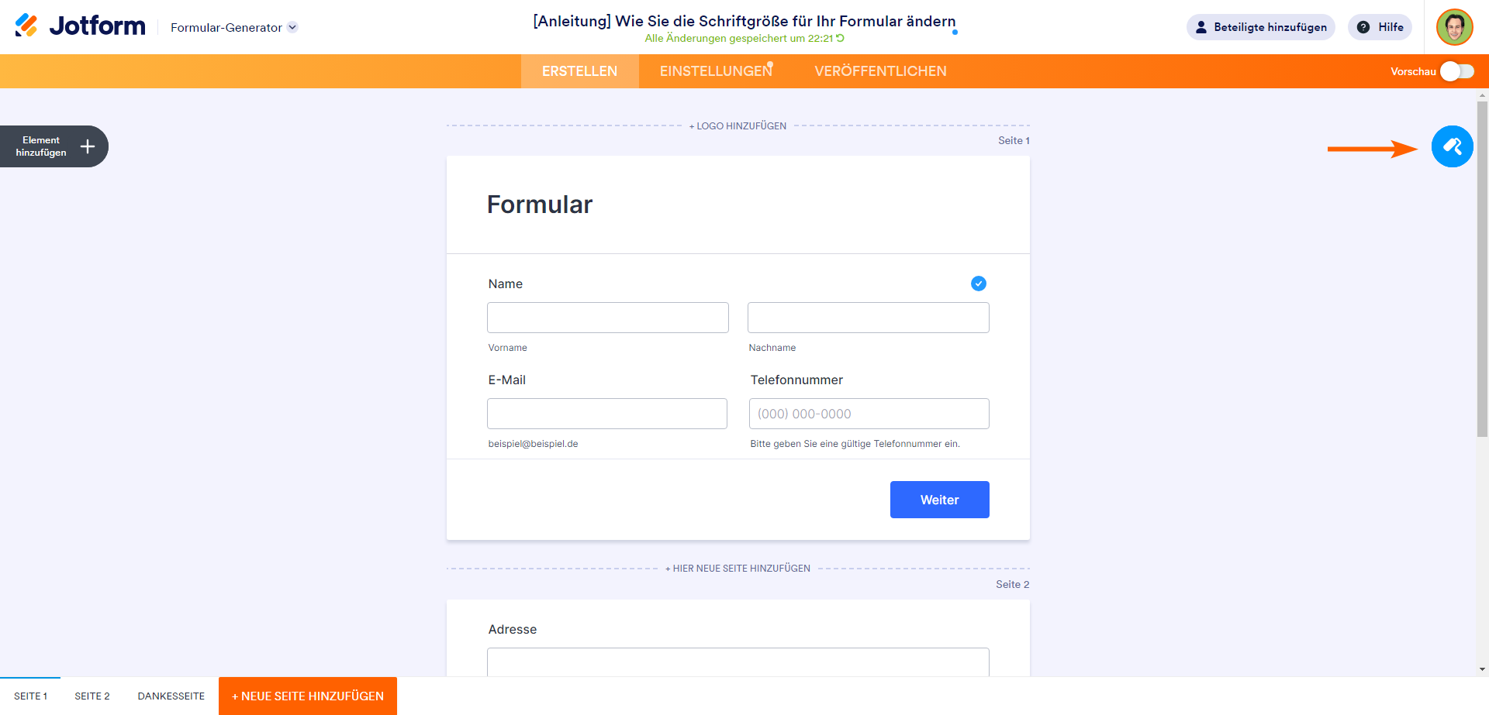Click the LOGO HINZUFÜGEN link
The image size is (1489, 715).
[738, 125]
